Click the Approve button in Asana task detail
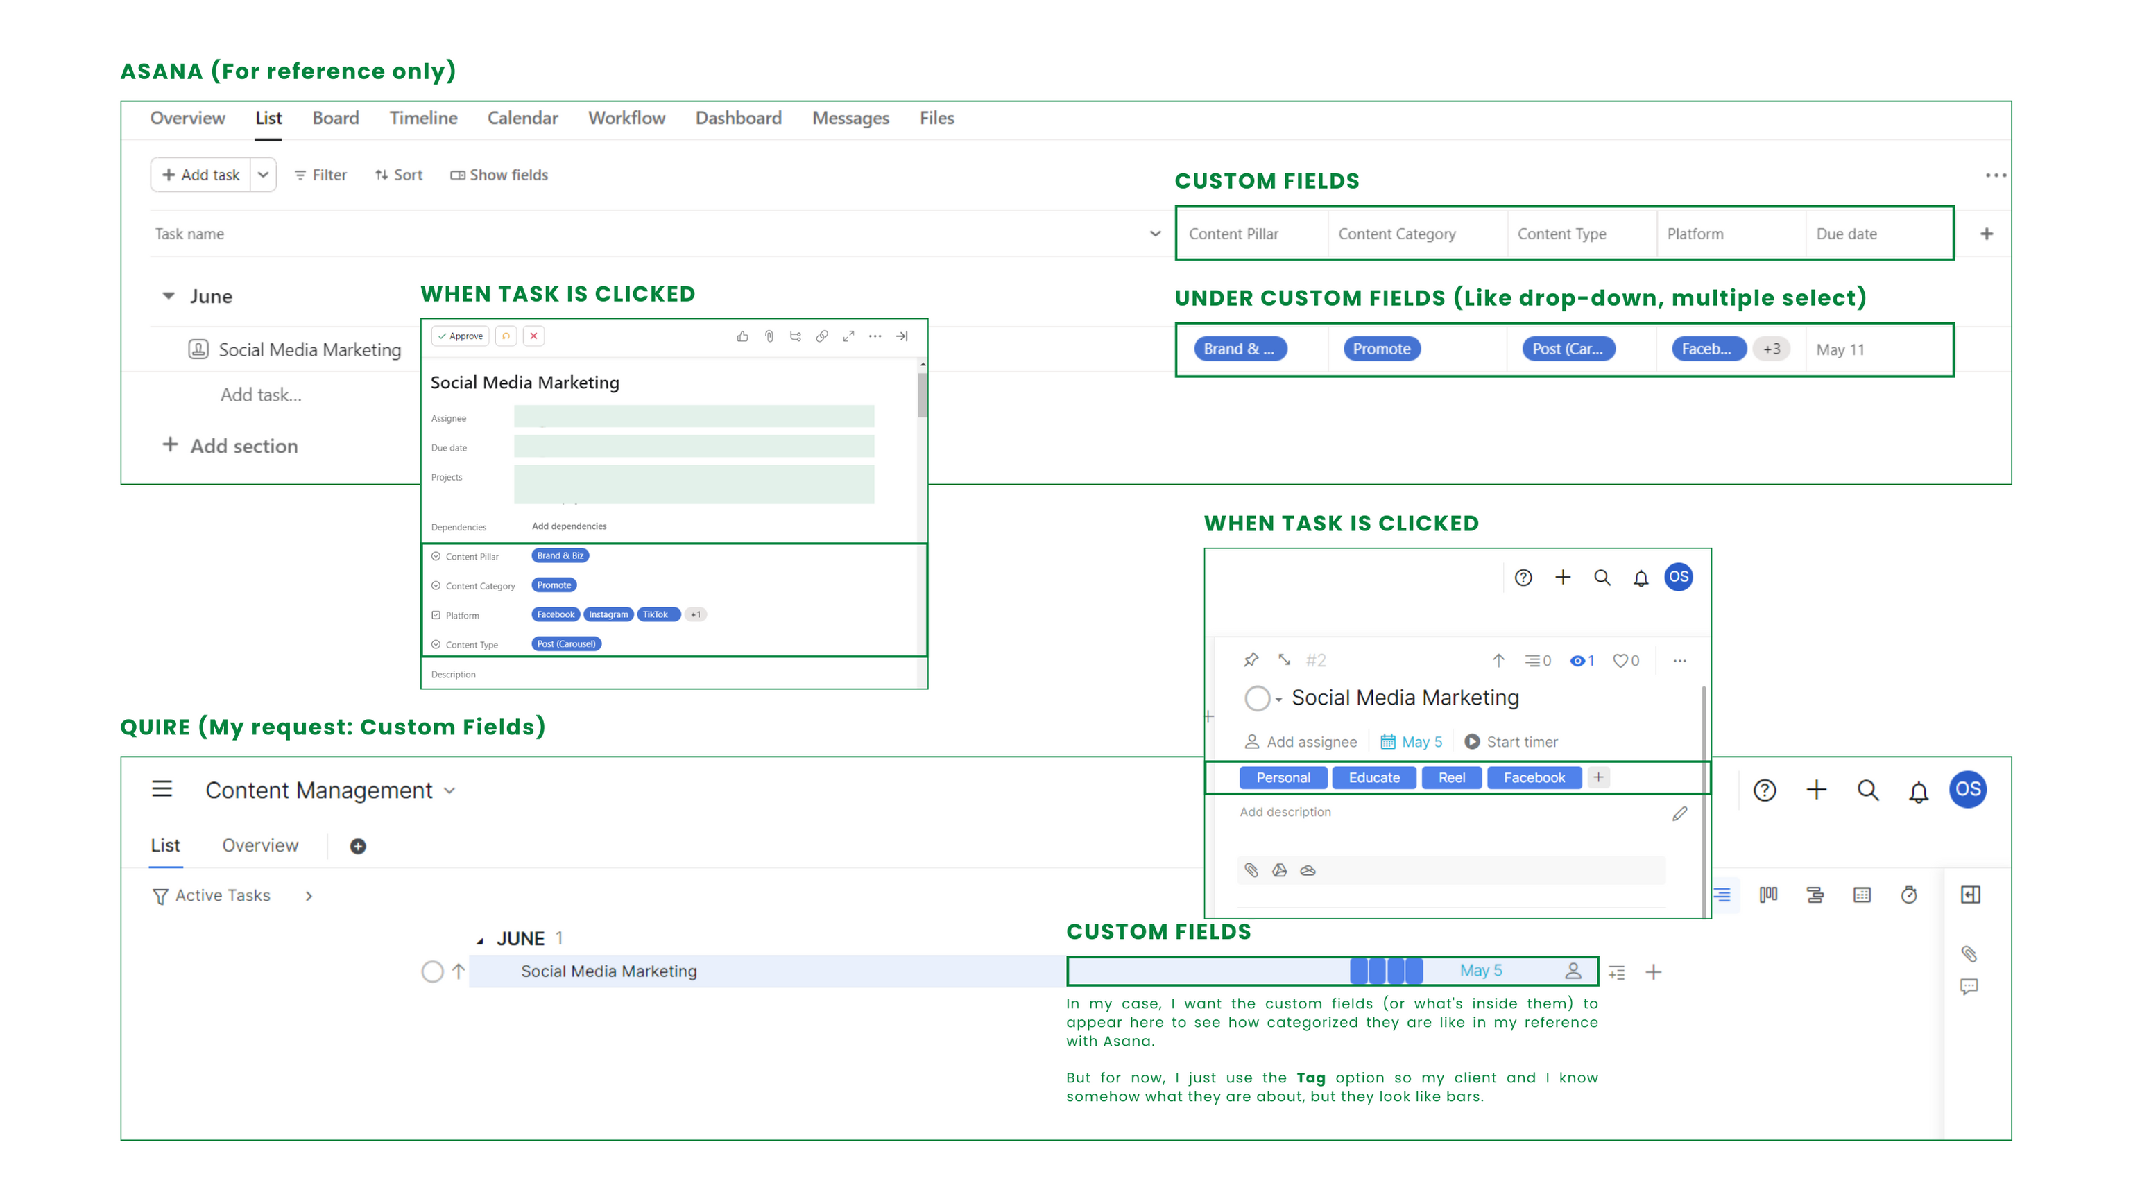The width and height of the screenshot is (2133, 1201). pyautogui.click(x=461, y=336)
